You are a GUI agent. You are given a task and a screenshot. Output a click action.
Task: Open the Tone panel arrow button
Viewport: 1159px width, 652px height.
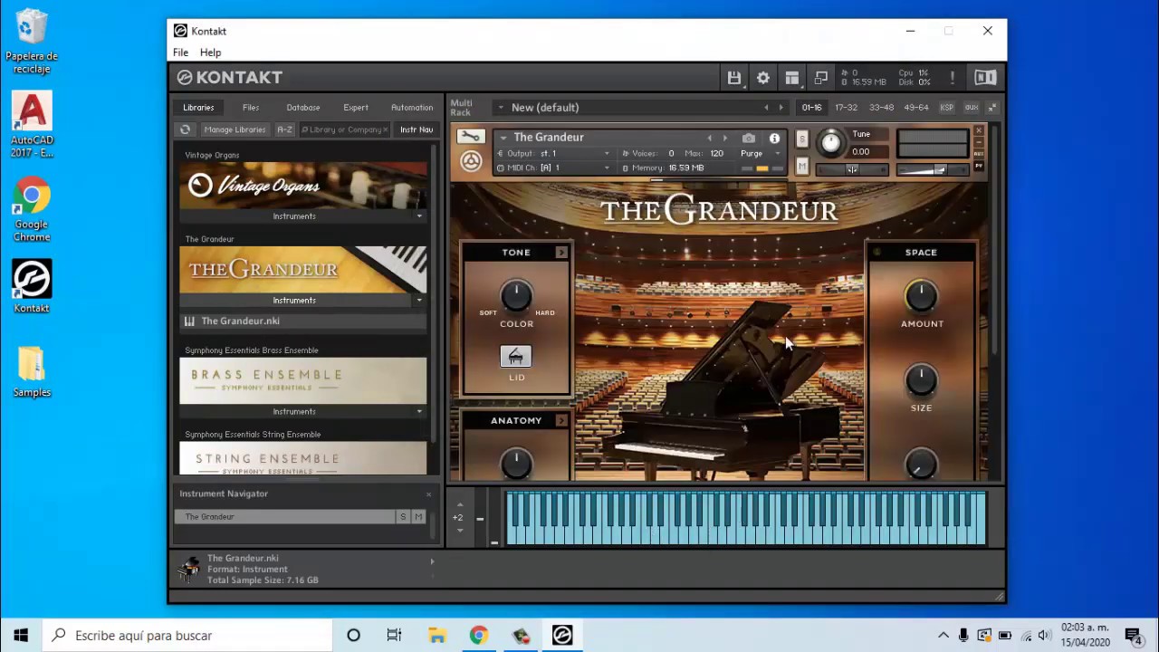click(x=561, y=252)
